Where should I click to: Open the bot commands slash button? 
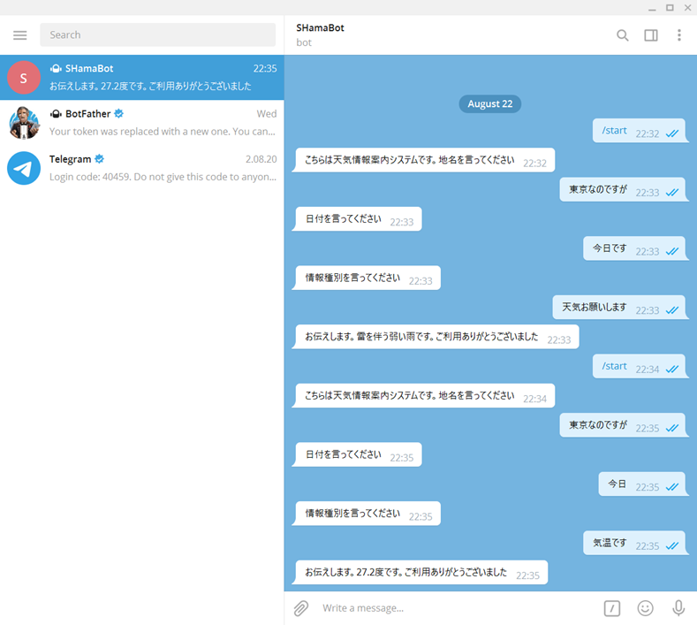612,608
